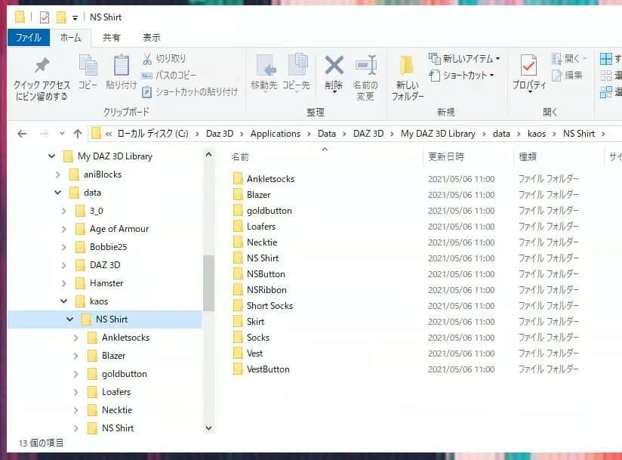Click the Select all grid icon

pyautogui.click(x=606, y=59)
